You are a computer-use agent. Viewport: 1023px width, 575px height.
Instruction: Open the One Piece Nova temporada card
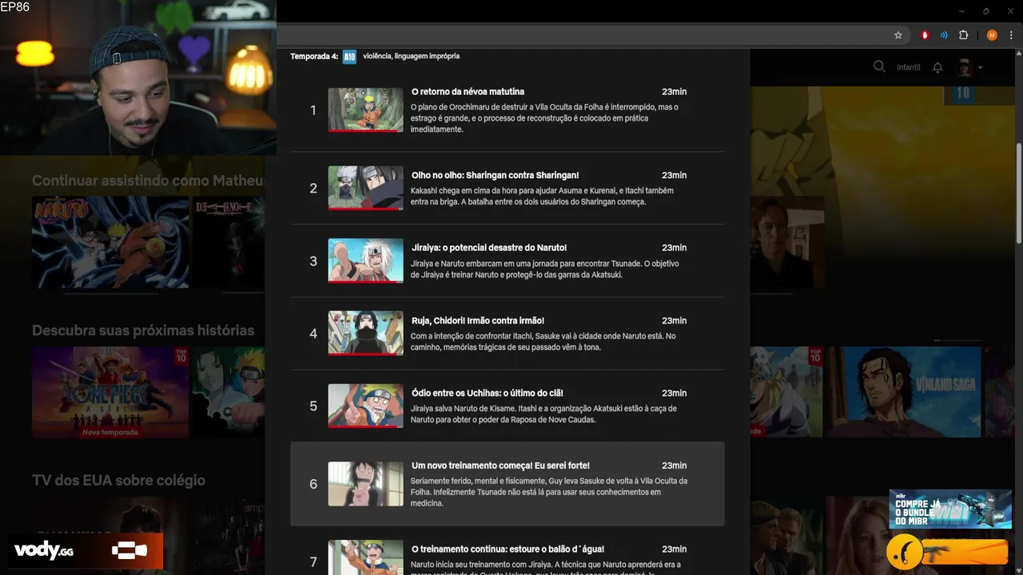point(110,392)
